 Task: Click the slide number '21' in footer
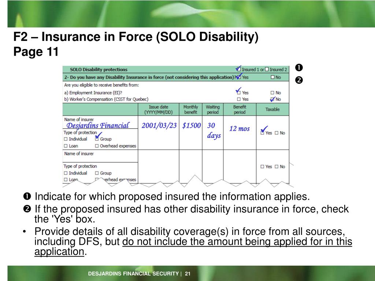pos(188,274)
